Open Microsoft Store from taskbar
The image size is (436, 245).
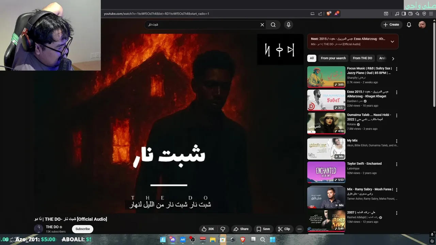223,240
